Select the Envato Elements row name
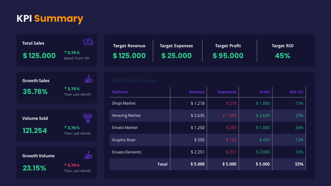This screenshot has width=331, height=186. point(126,152)
